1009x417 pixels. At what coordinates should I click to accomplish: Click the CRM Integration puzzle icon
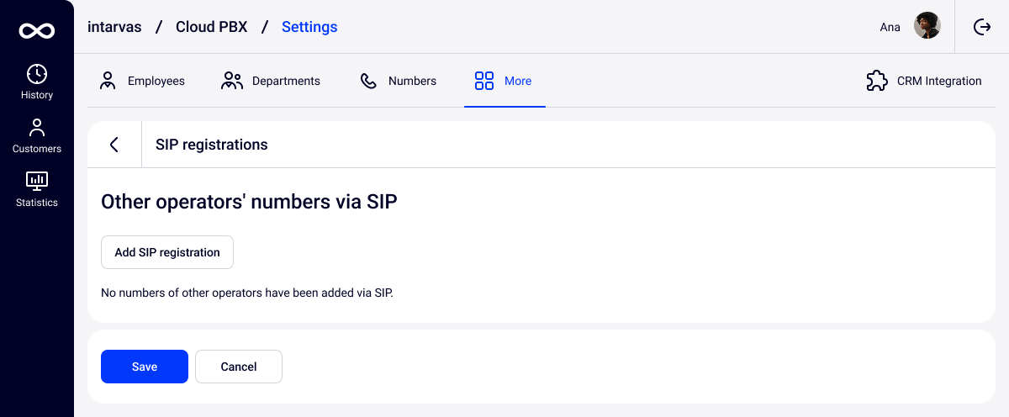point(877,81)
